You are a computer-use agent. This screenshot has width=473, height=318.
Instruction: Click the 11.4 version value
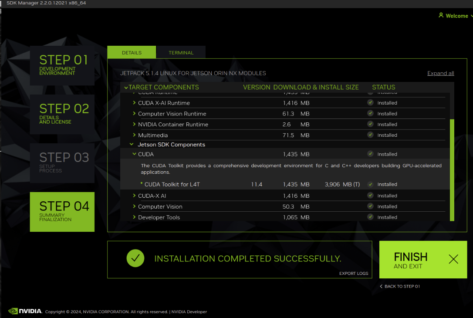257,184
